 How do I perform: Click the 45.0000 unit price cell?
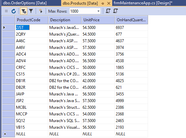point(98,87)
